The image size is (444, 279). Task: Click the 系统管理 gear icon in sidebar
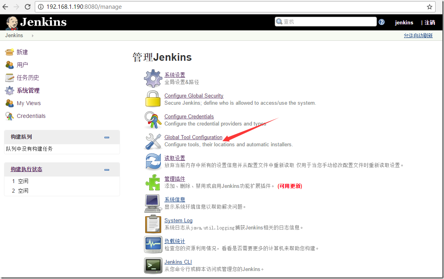pos(9,90)
